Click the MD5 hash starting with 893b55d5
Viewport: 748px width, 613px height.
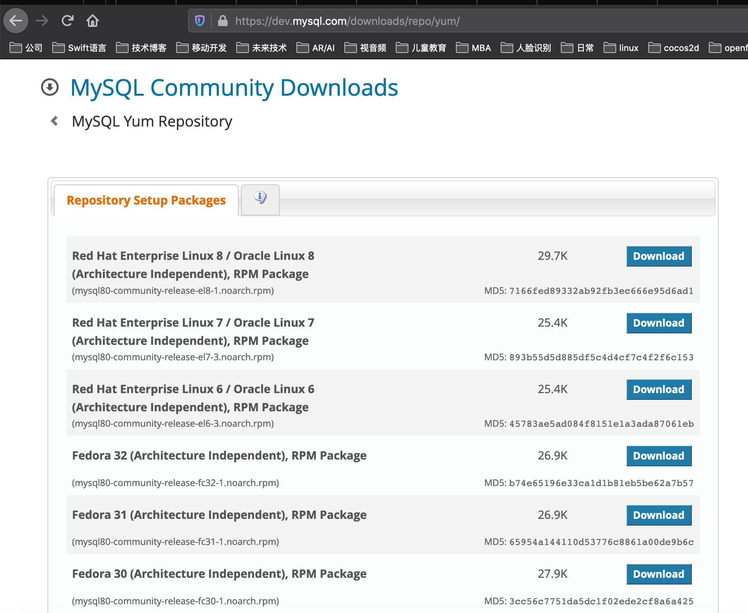601,358
